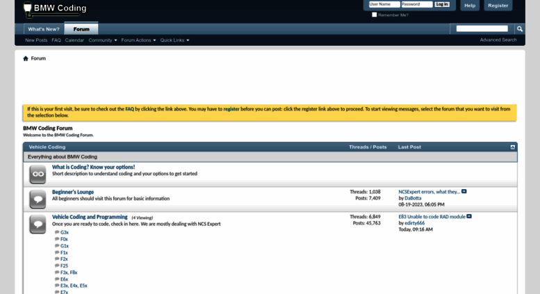Click the search magnifier icon
The image size is (540, 294).
point(520,29)
